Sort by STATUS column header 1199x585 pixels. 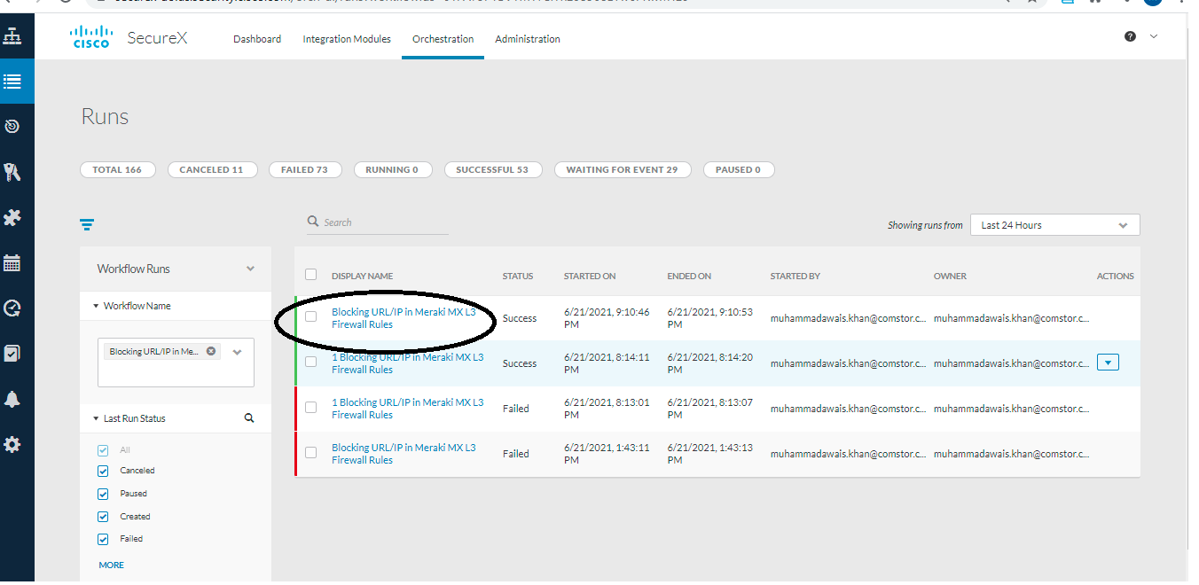pyautogui.click(x=518, y=277)
